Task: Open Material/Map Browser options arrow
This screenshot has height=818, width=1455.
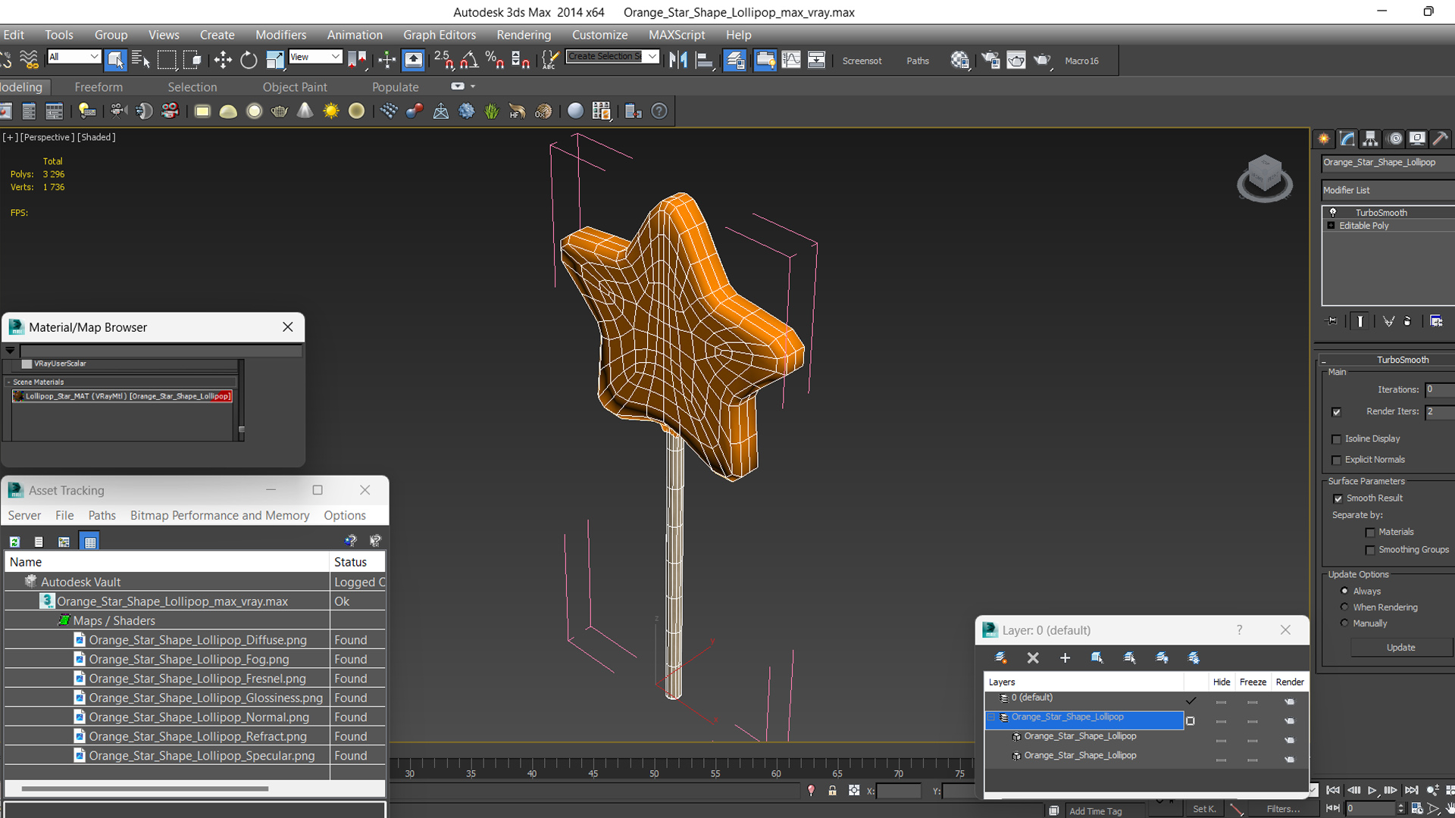Action: pos(10,351)
